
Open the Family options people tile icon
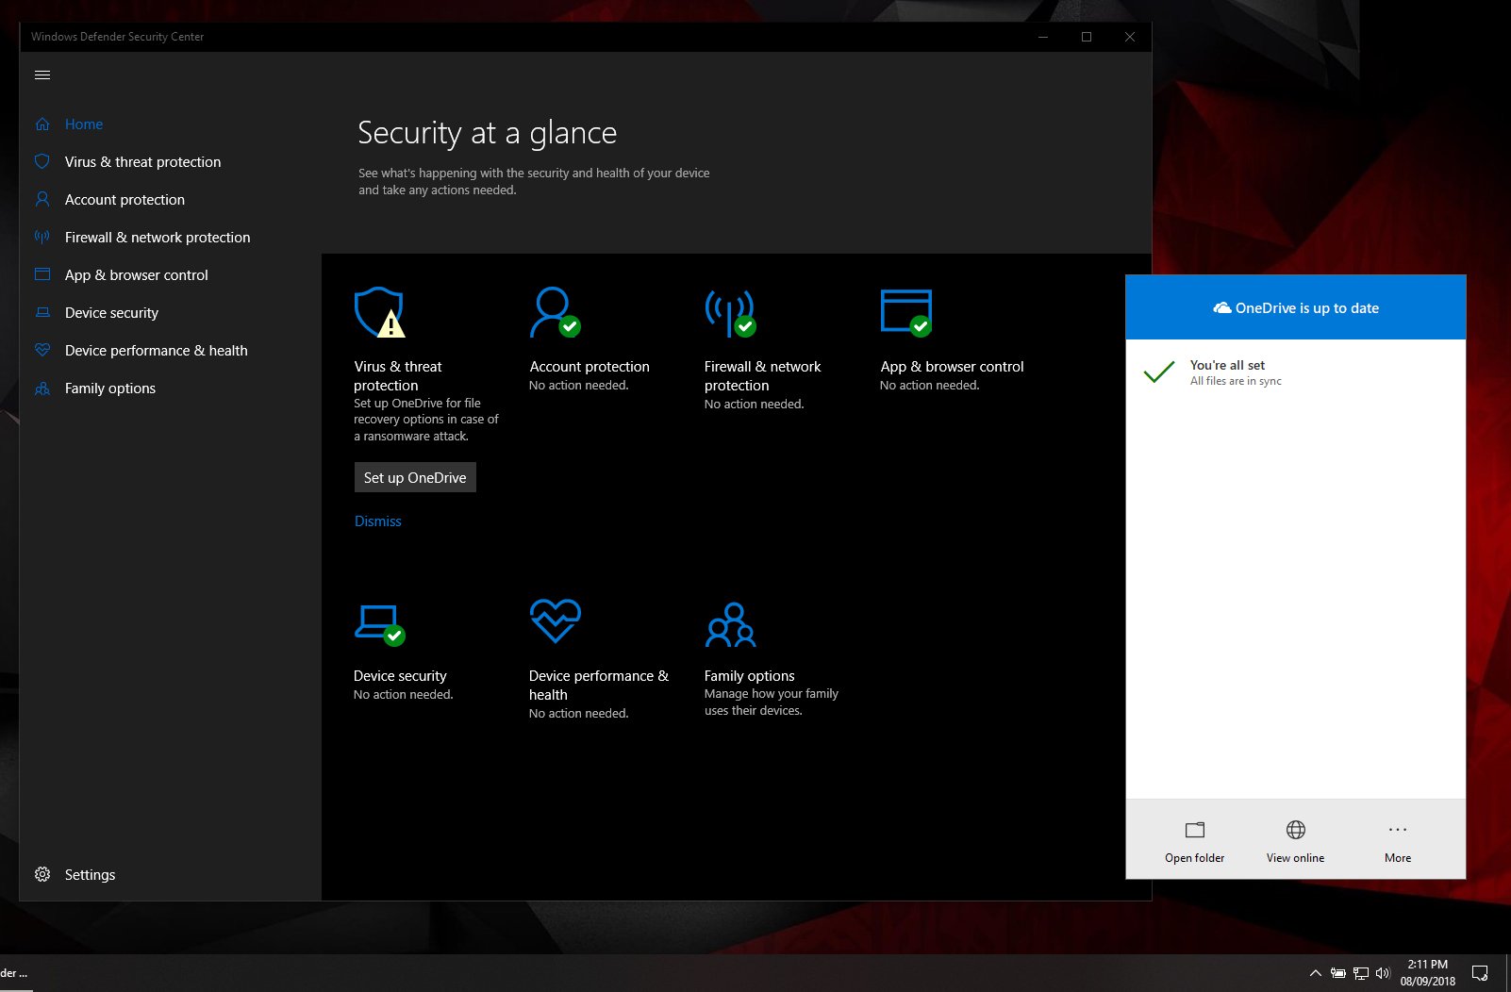pyautogui.click(x=730, y=624)
